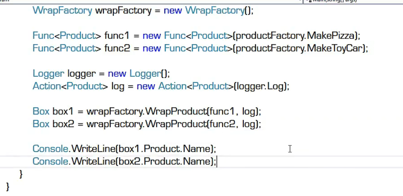Click the func1 argument inside WrapProduct call
This screenshot has height=196, width=403.
[221, 112]
